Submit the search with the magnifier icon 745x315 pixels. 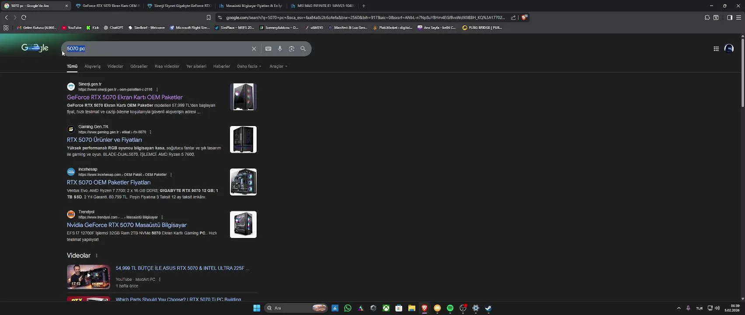[303, 49]
